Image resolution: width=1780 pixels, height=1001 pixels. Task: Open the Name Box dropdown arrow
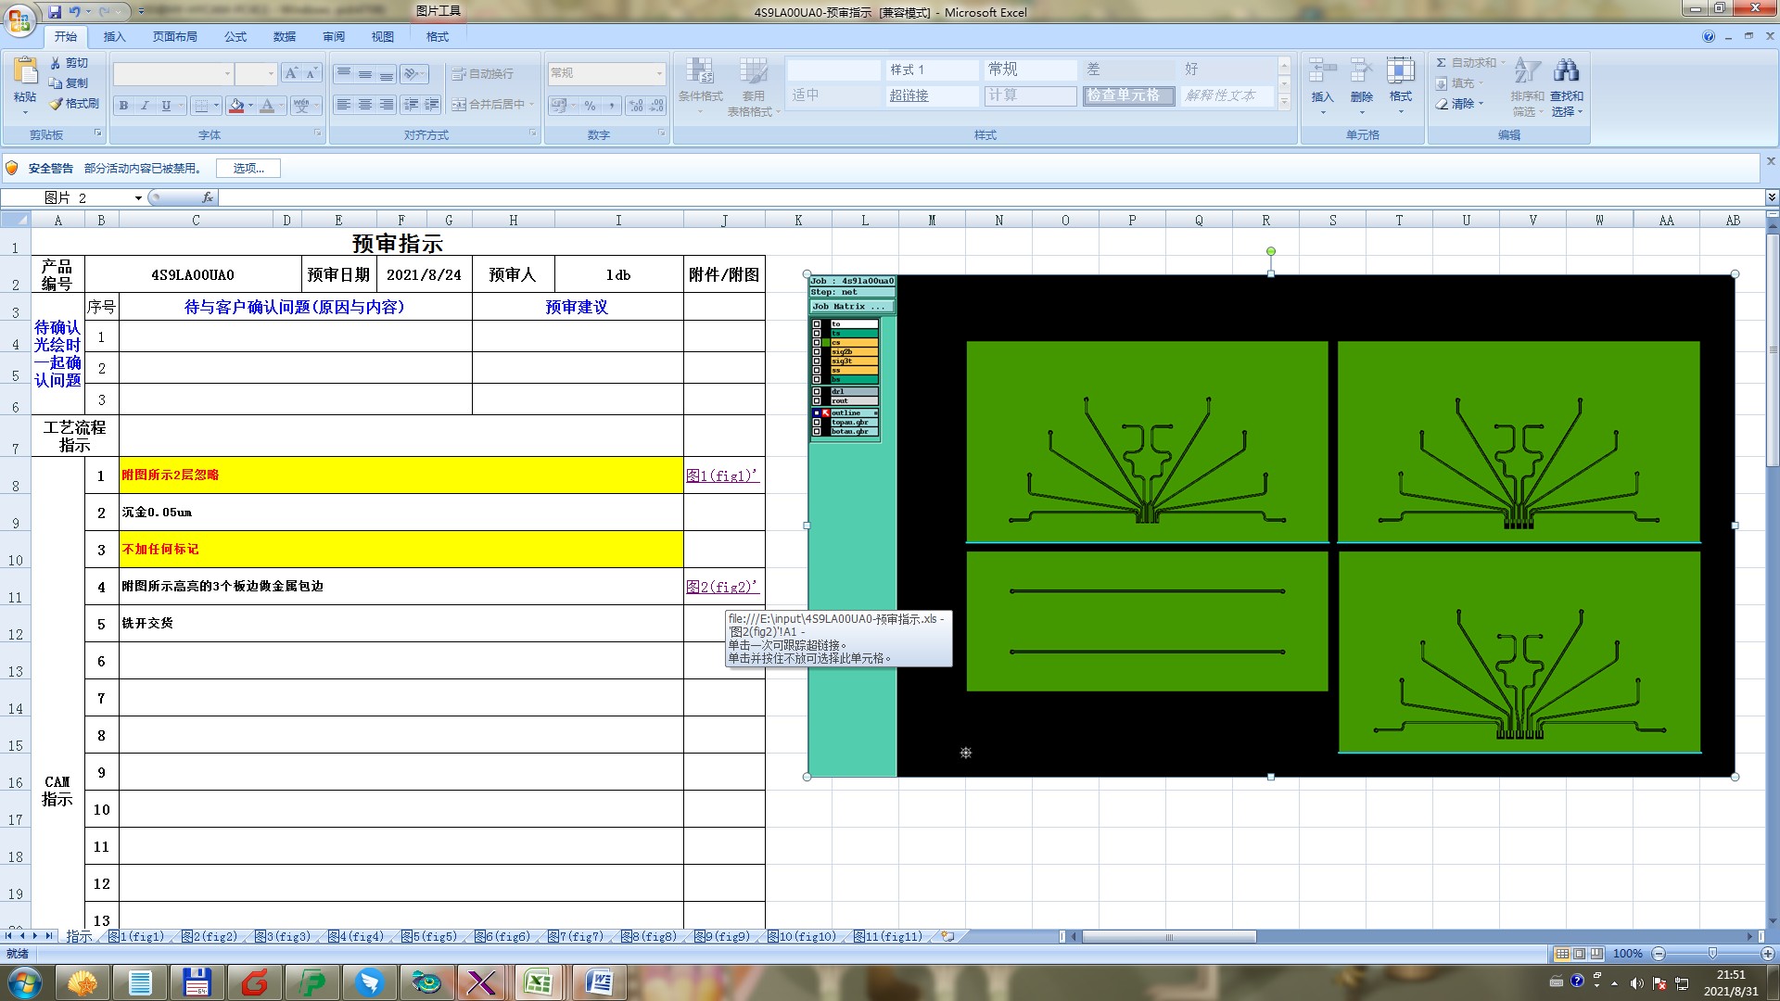(138, 197)
